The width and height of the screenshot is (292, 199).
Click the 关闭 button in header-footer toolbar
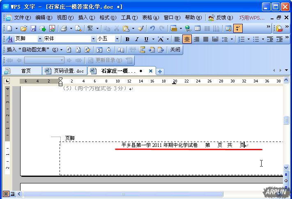[175, 50]
